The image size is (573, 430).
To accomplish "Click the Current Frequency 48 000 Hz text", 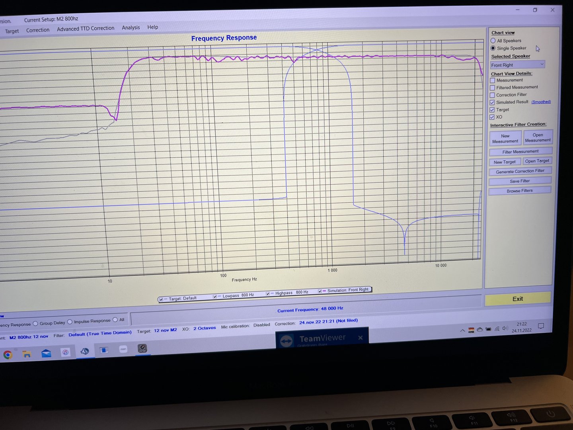I will coord(310,309).
